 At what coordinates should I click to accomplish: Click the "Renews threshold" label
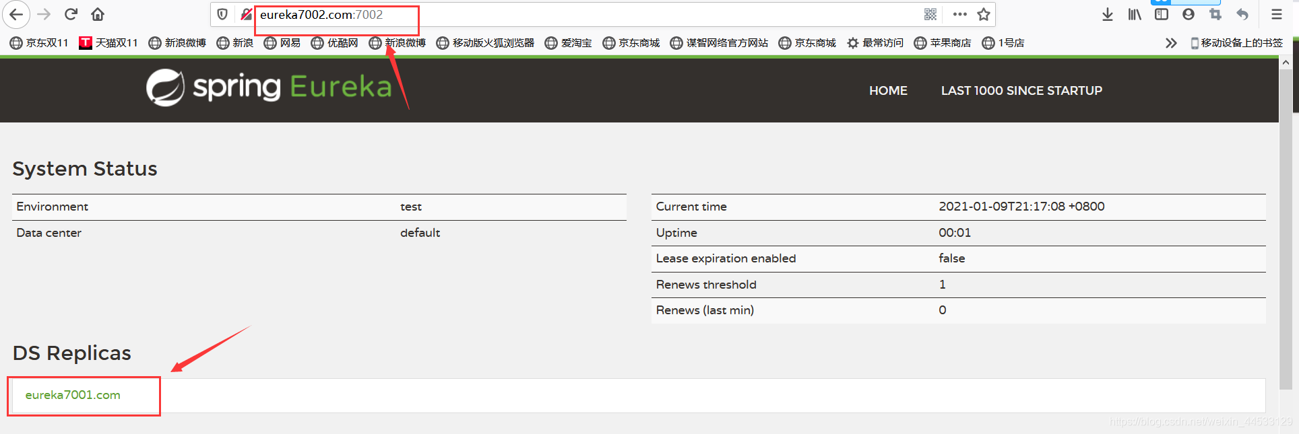pyautogui.click(x=706, y=285)
